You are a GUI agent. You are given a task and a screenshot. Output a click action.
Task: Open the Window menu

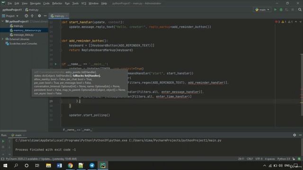pos(94,3)
